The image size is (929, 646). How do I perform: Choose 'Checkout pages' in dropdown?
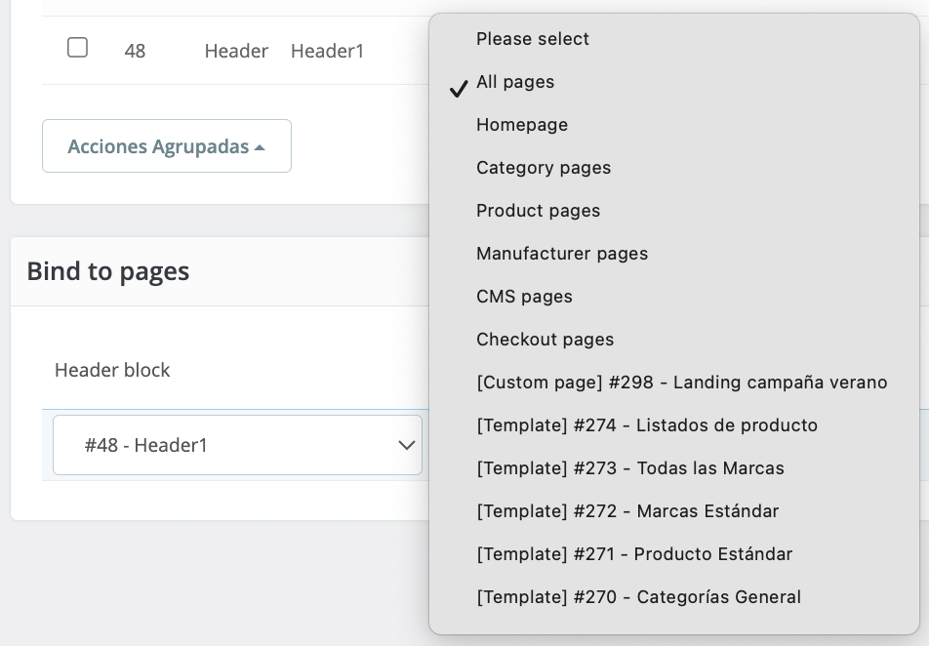click(x=545, y=340)
